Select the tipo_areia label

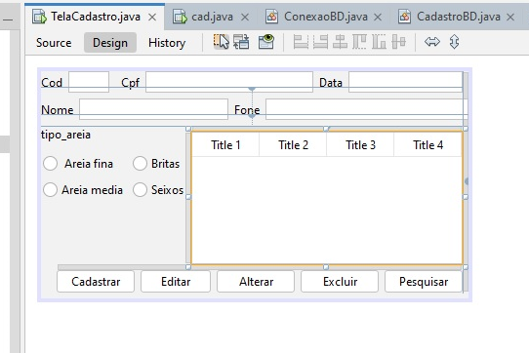click(x=65, y=135)
